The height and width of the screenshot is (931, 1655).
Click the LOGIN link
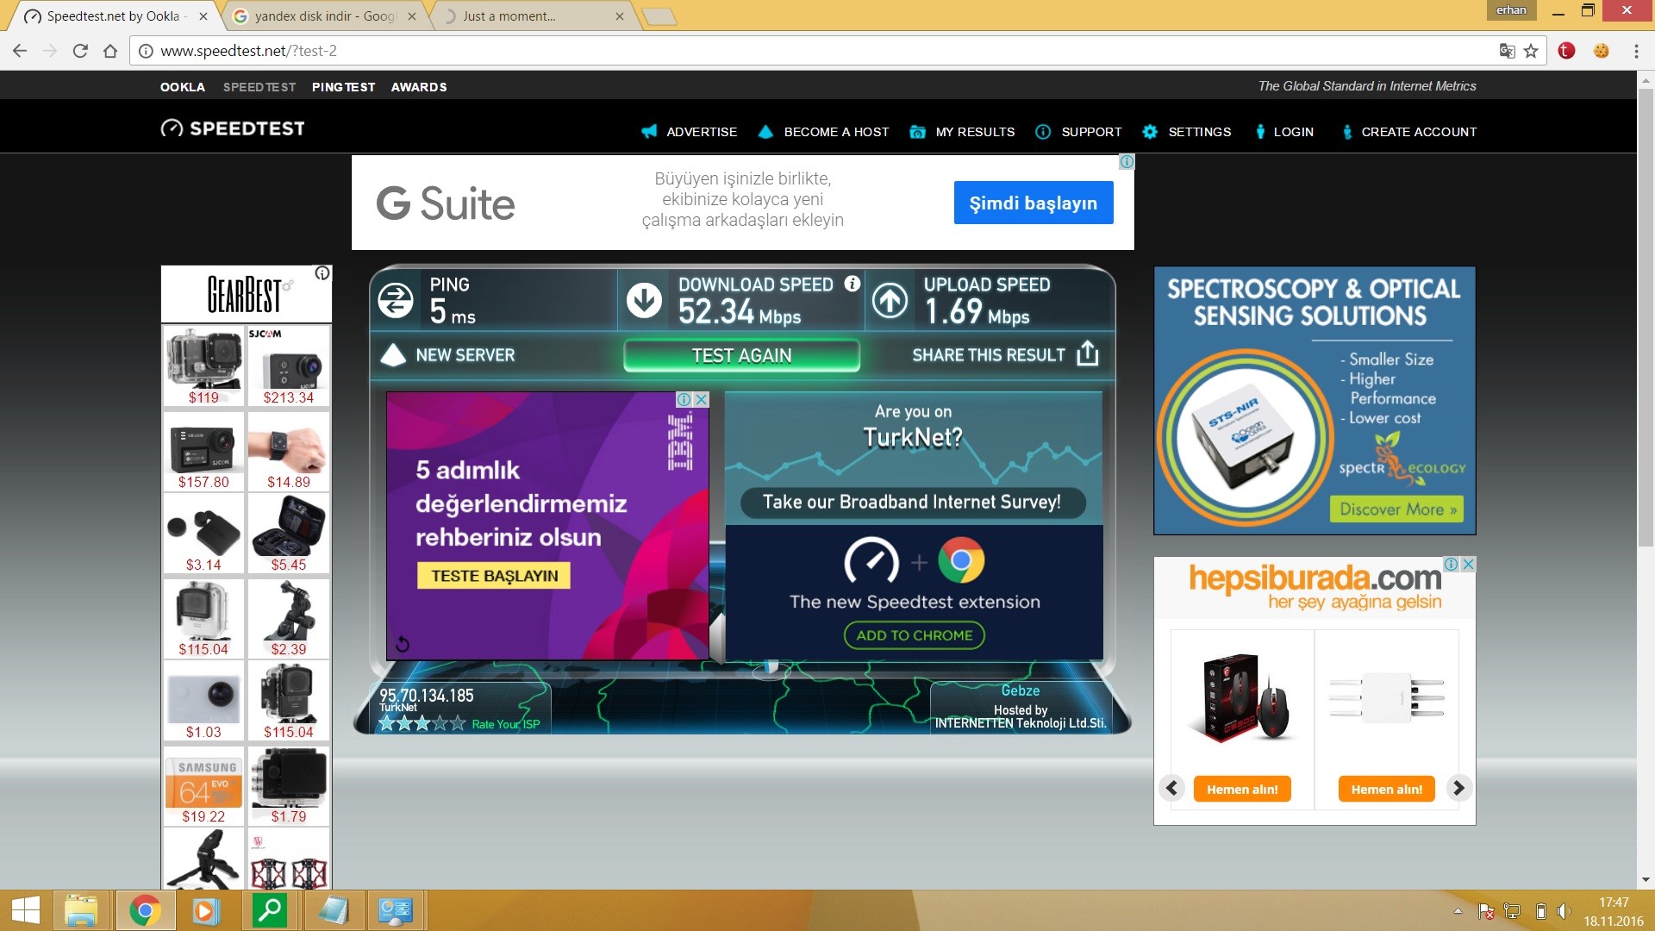(x=1284, y=132)
